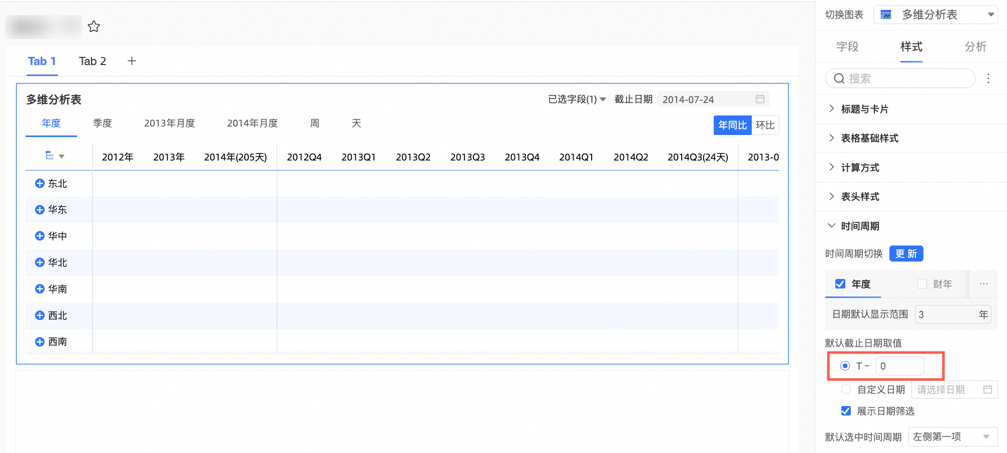Select the 2014年月度 period tab
This screenshot has height=453, width=1007.
(x=253, y=123)
